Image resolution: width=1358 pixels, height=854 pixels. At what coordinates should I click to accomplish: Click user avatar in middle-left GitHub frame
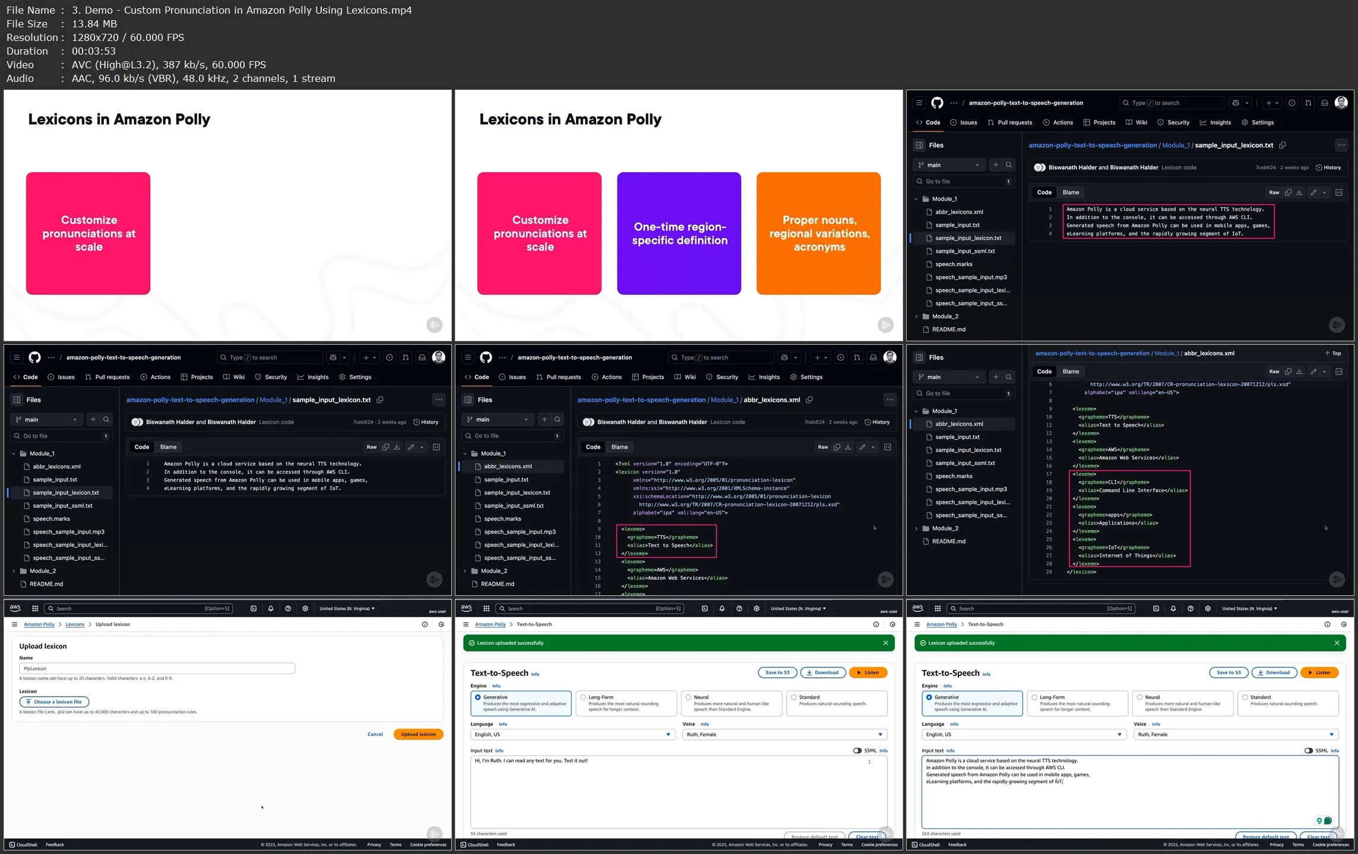(439, 357)
